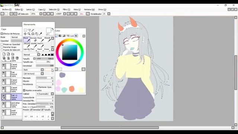Show the color wheel panel toggle
Screen dimensions: 238x134
[56, 36]
